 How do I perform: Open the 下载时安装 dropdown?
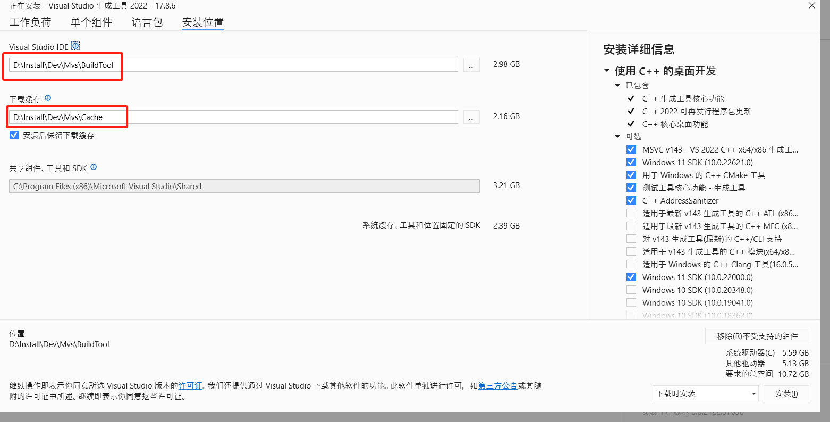click(x=706, y=394)
